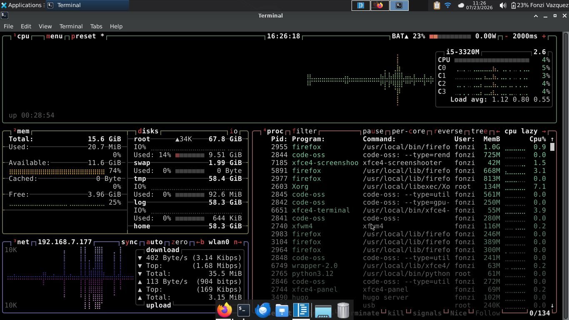Switch to the workspace showing the terminal icon

tap(399, 5)
